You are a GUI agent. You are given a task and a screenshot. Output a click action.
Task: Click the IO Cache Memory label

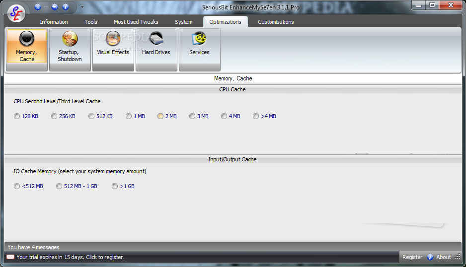[x=79, y=171]
